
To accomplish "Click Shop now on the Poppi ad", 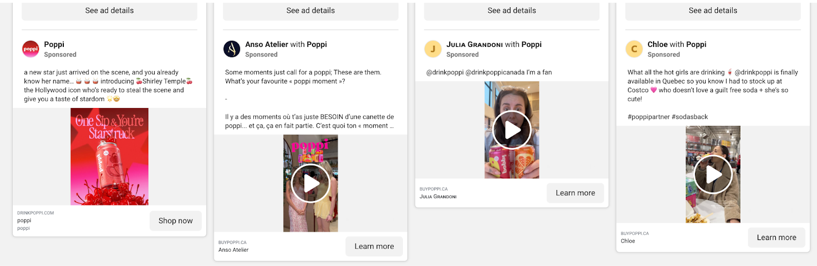I will point(176,221).
